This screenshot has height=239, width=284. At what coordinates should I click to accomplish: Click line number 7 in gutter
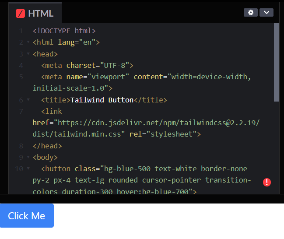point(21,112)
